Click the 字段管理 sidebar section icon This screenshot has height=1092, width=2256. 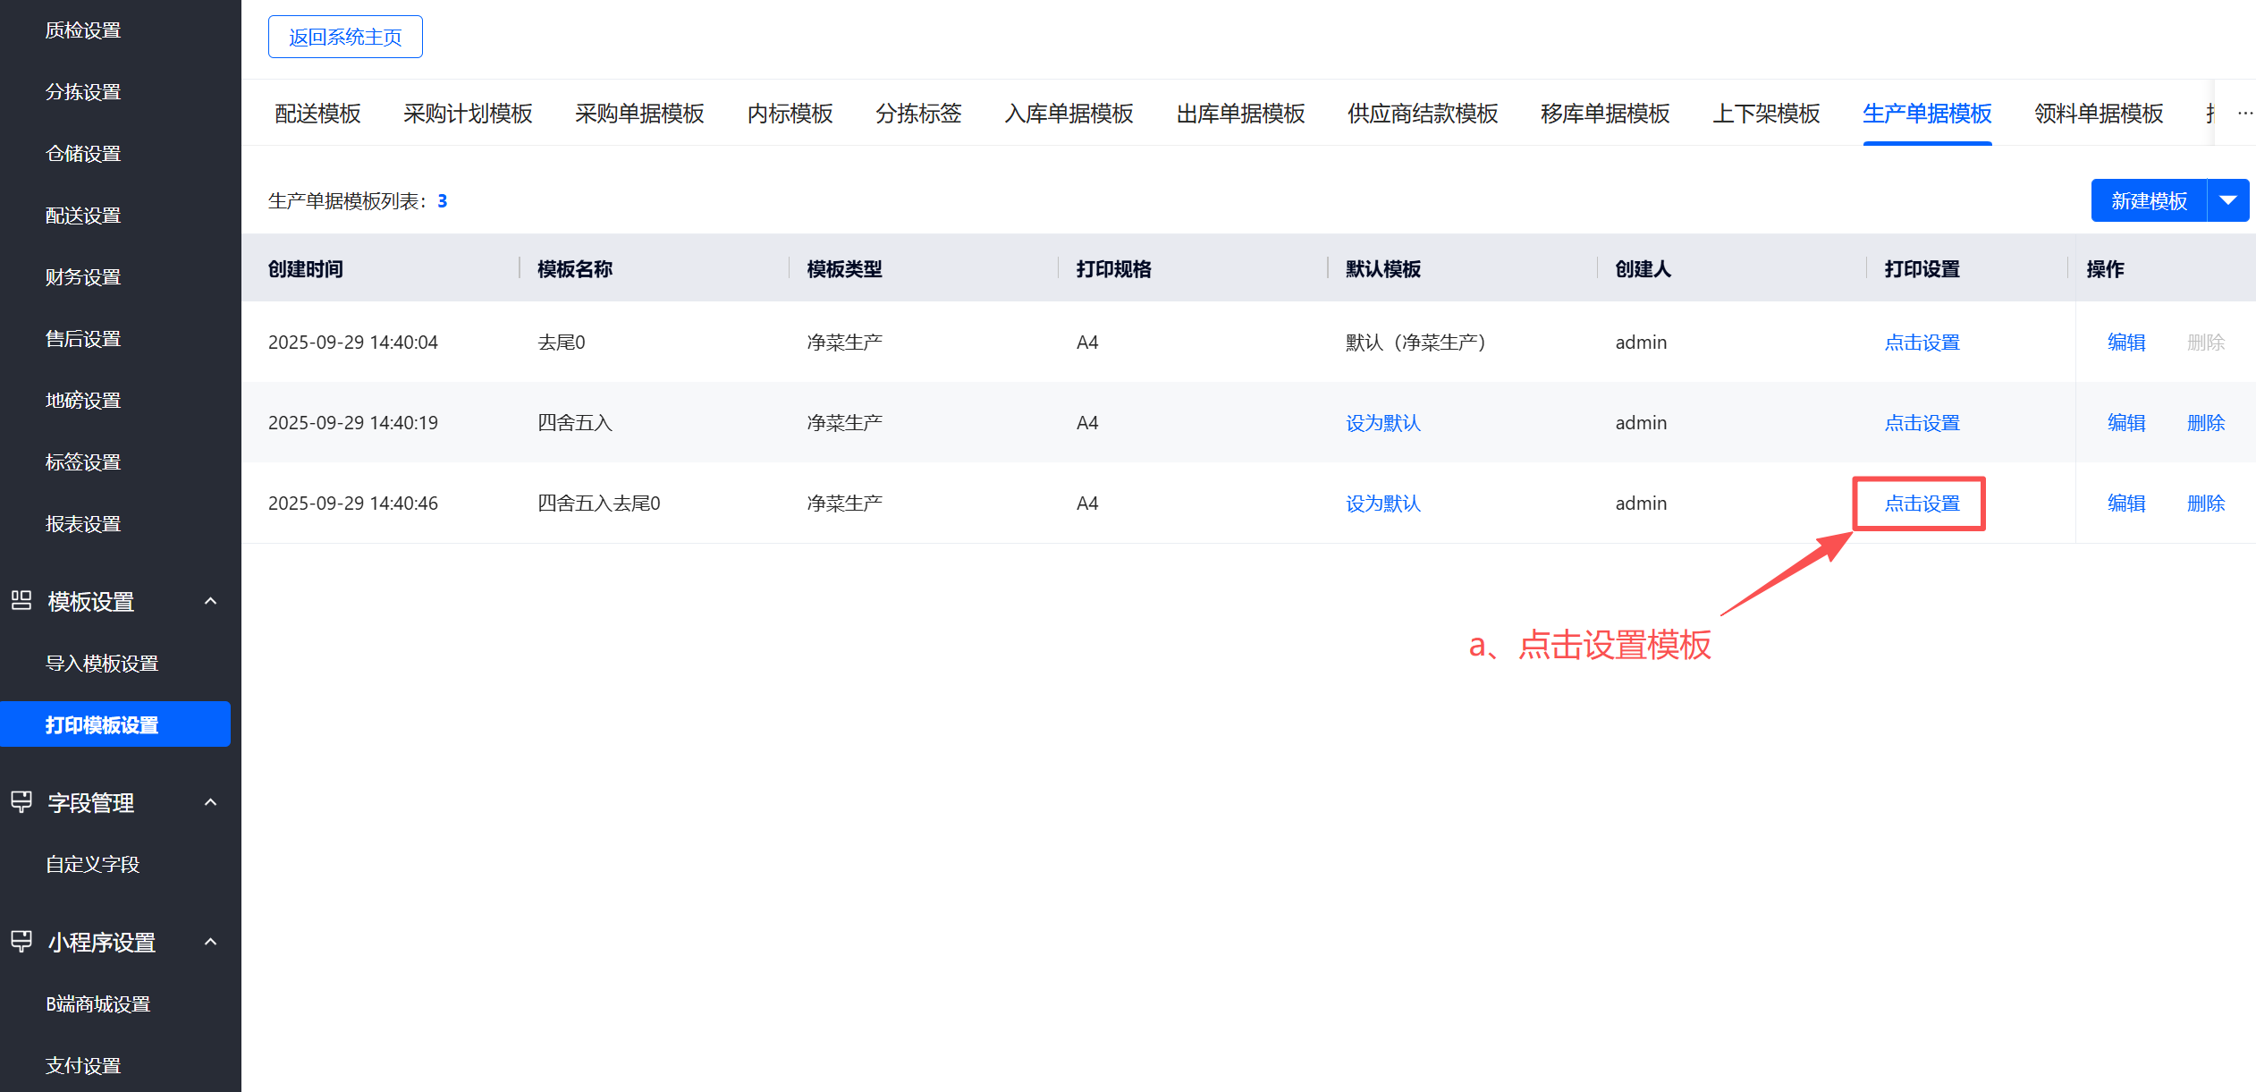[21, 801]
